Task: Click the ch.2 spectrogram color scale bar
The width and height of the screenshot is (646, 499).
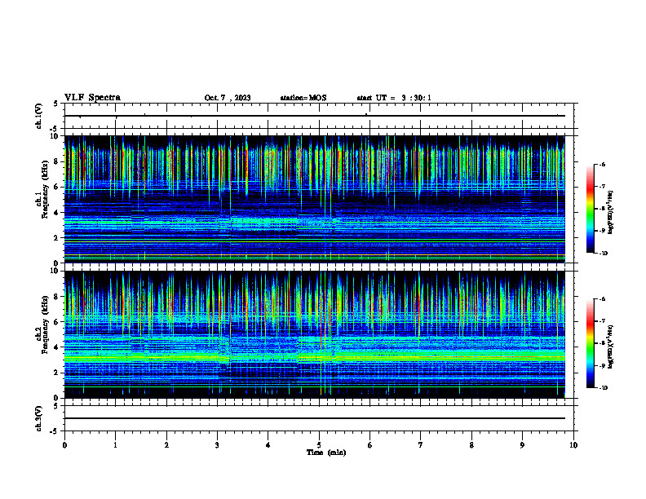Action: pyautogui.click(x=590, y=343)
